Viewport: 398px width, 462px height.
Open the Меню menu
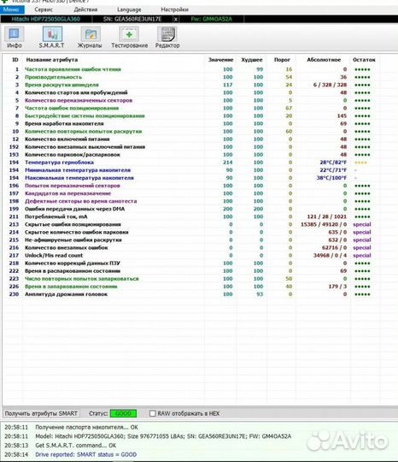point(12,9)
